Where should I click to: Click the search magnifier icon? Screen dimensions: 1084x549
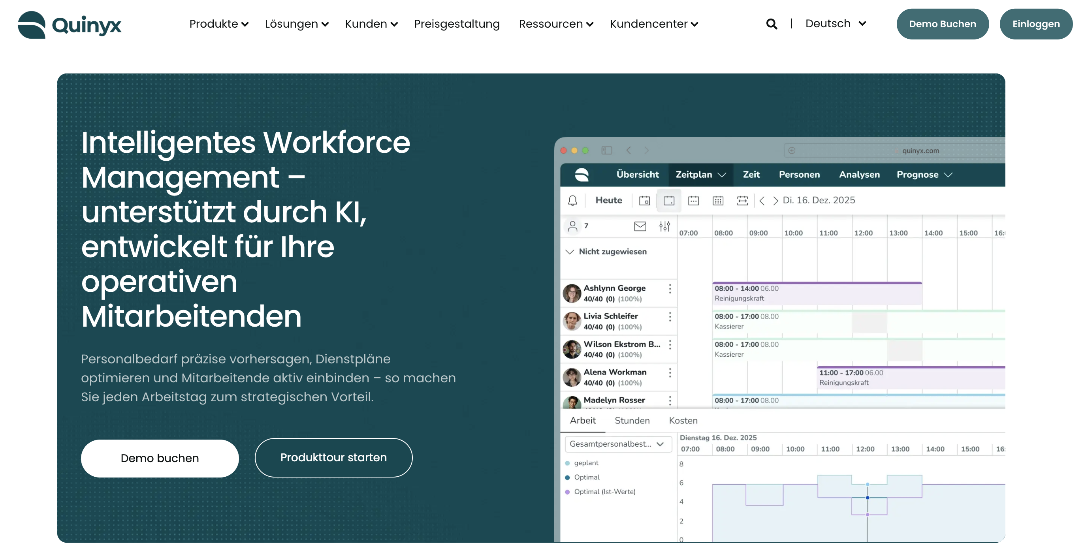coord(772,24)
